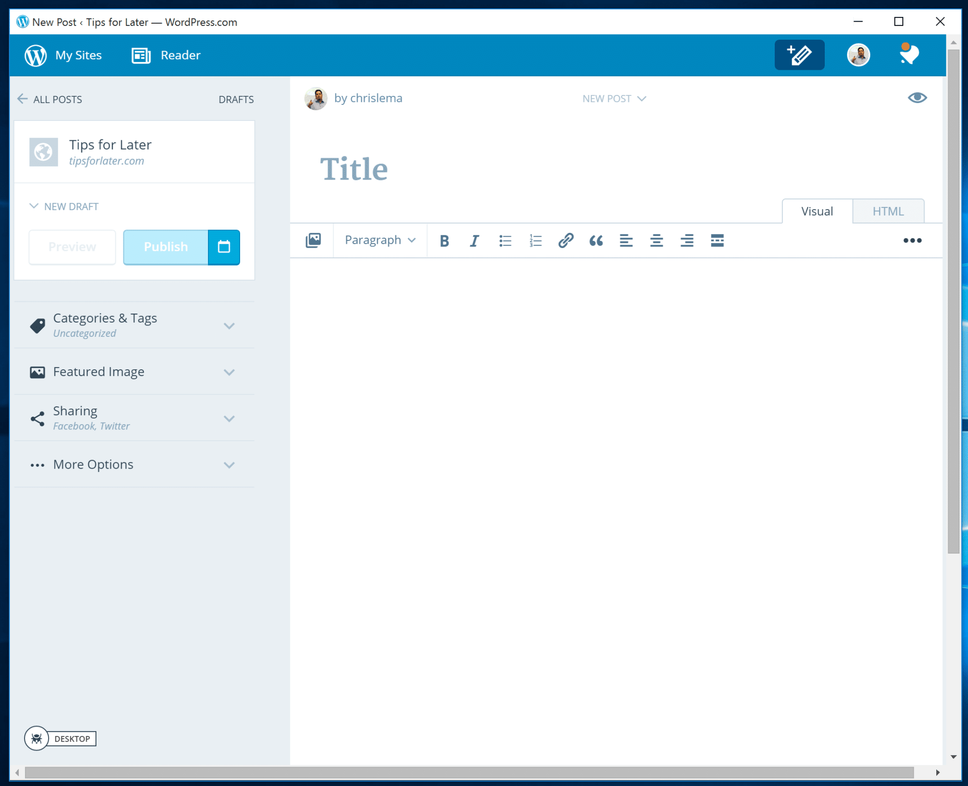This screenshot has height=786, width=968.
Task: Center align the text
Action: pos(656,241)
